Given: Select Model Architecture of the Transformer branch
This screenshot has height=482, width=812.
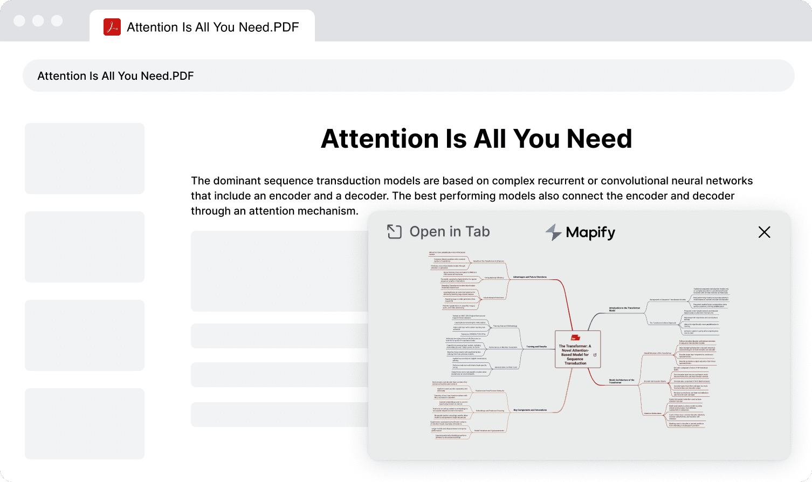Looking at the screenshot, I should [622, 381].
